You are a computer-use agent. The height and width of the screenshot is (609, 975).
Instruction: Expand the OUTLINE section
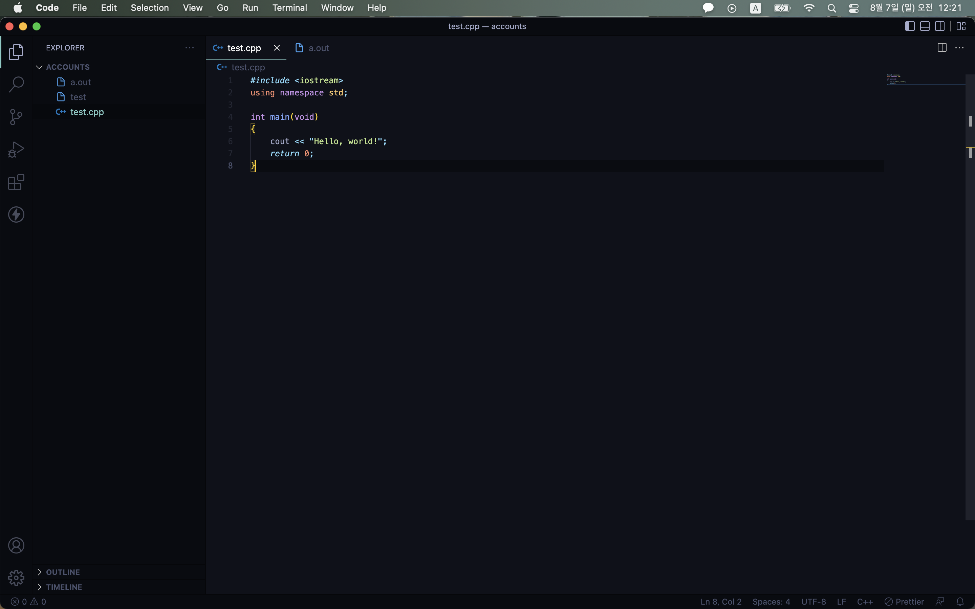point(63,572)
